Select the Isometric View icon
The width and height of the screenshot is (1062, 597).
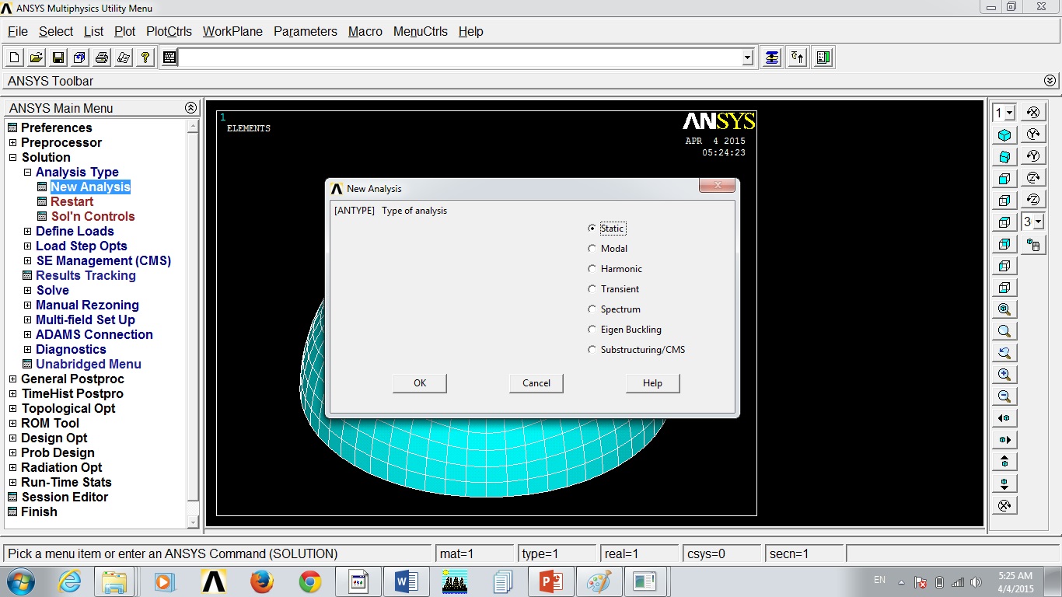(x=1004, y=135)
